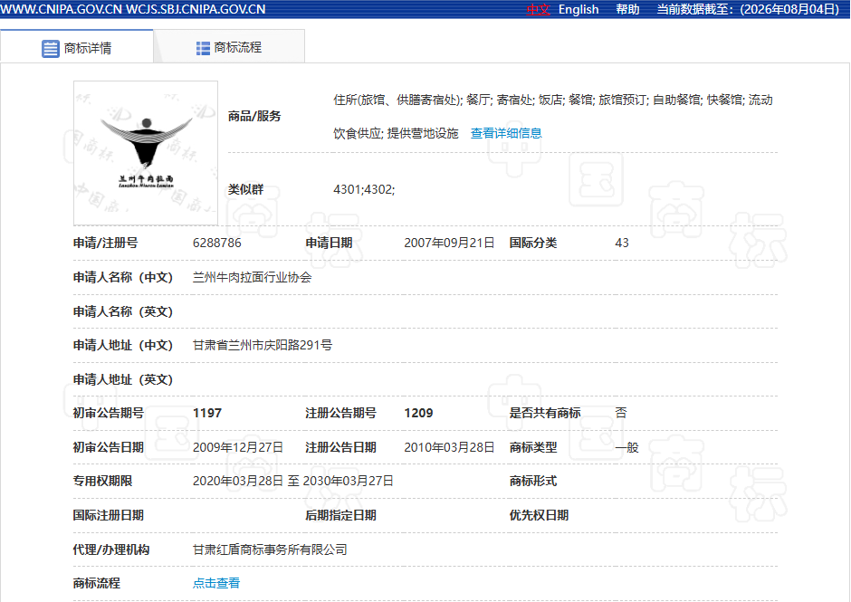Select the goods/services description starting 住所(旅馆
Viewport: 851px width, 602px height.
(x=553, y=116)
